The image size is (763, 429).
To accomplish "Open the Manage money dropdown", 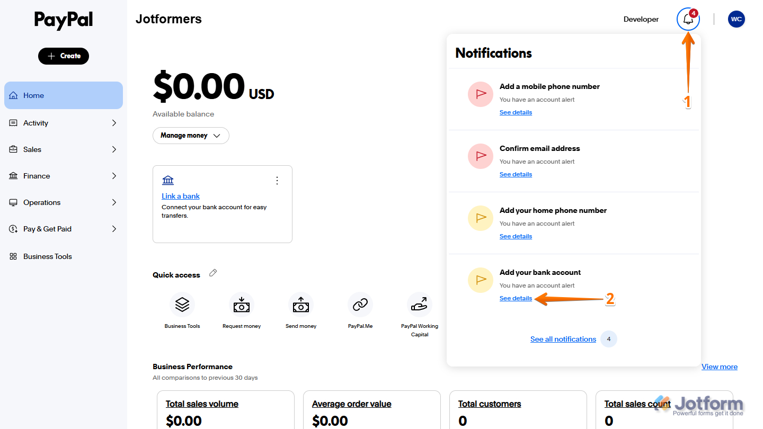I will 191,136.
